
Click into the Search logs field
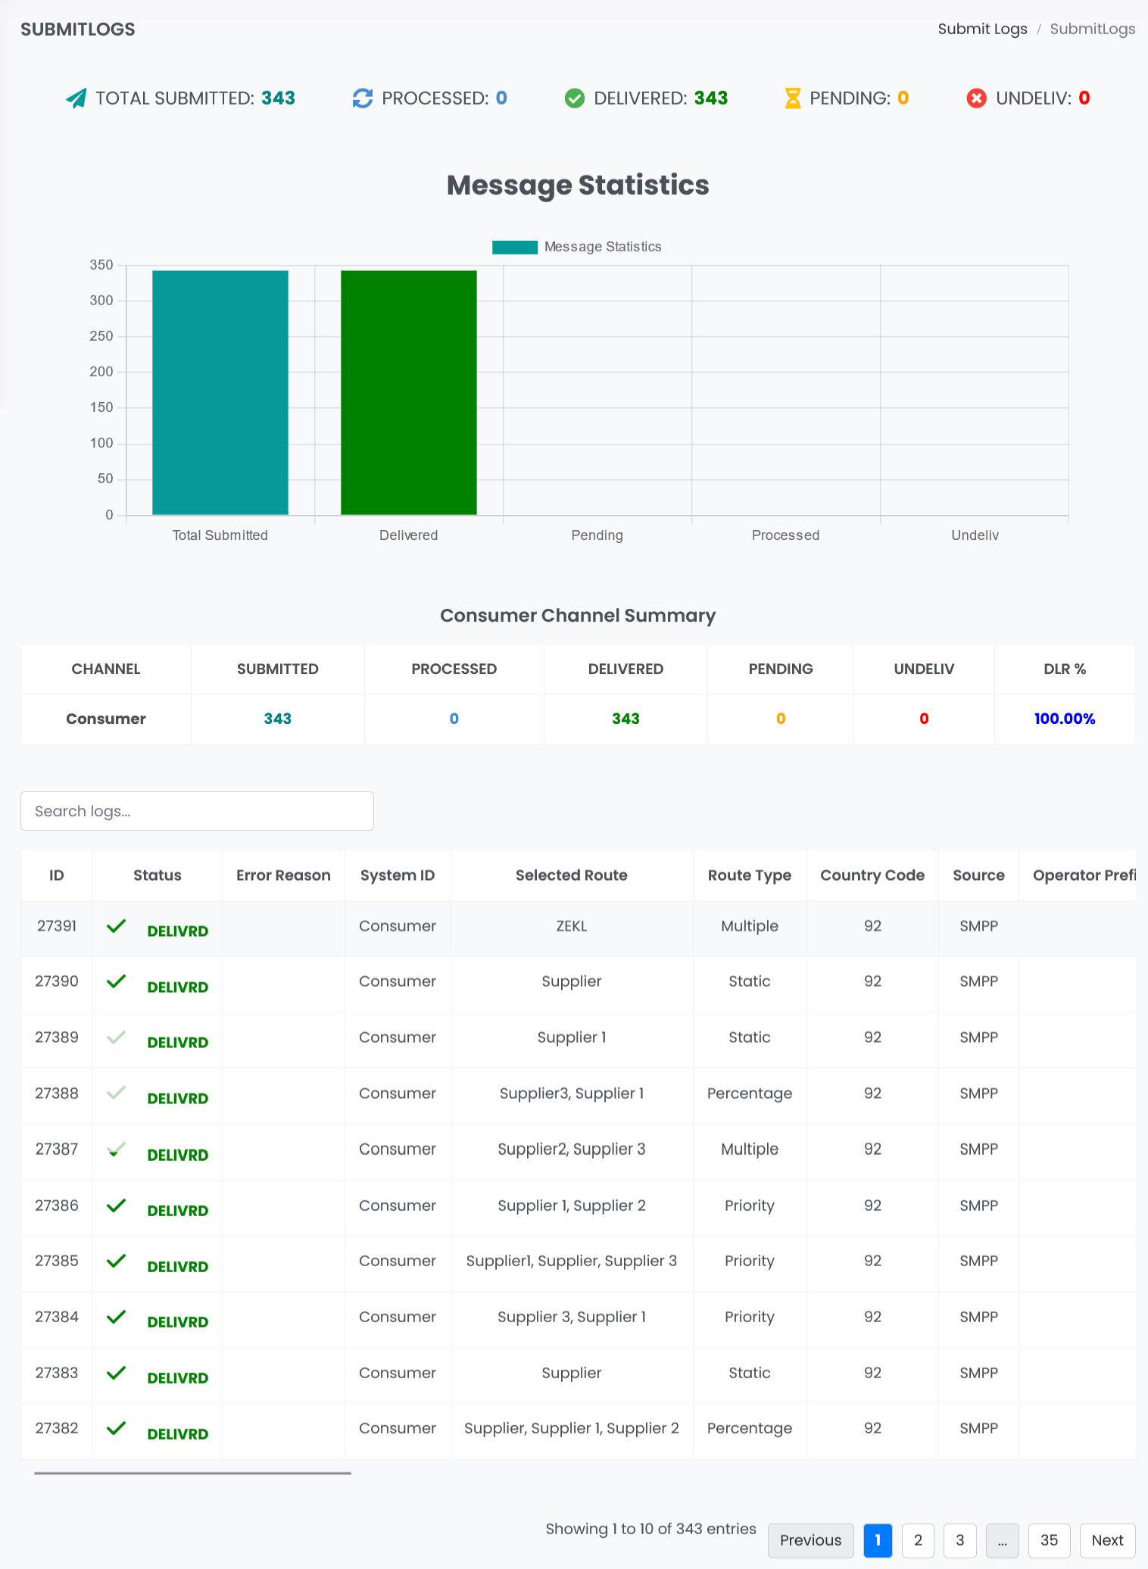pyautogui.click(x=197, y=811)
